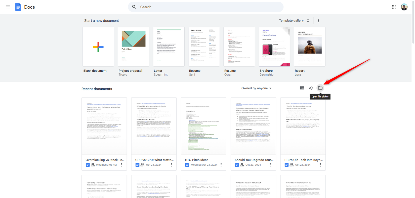
Task: Open more options for HTG Pitch Ideas
Action: point(221,165)
